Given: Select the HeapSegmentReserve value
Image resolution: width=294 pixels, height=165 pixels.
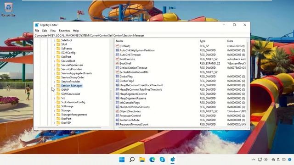Looking at the screenshot, I should (133, 98).
